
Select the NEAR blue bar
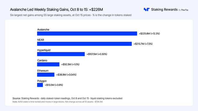(x=84, y=44)
